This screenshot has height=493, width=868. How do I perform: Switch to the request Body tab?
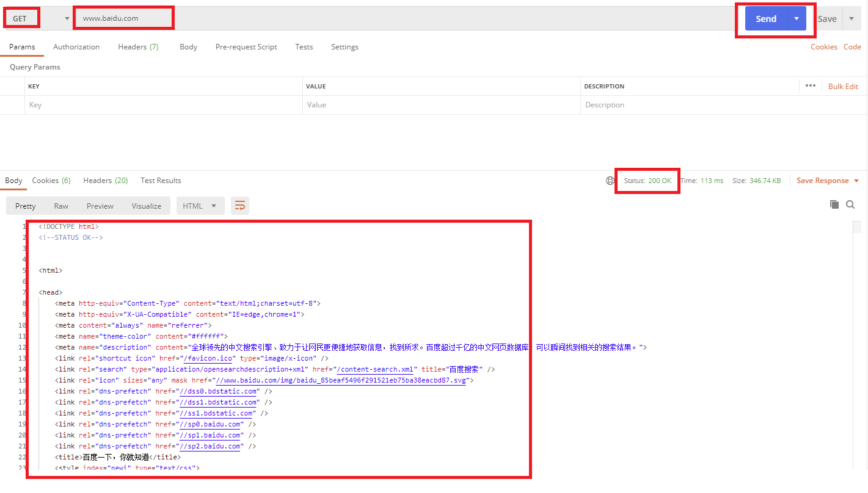pos(188,47)
